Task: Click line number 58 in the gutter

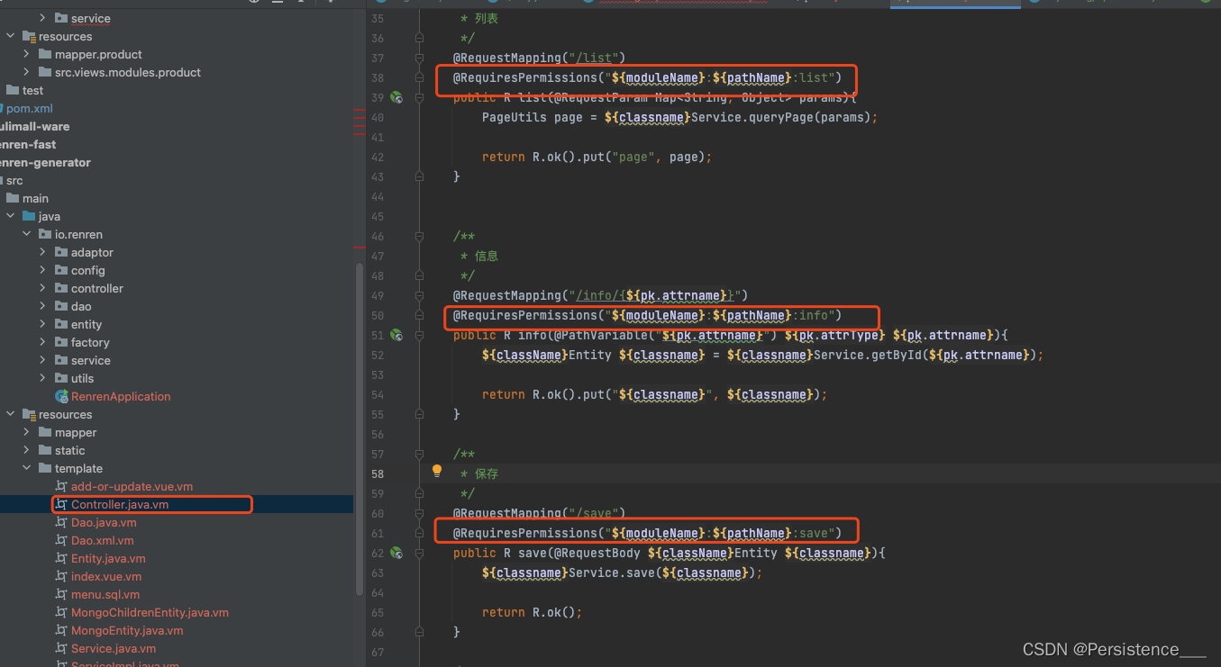Action: tap(378, 473)
